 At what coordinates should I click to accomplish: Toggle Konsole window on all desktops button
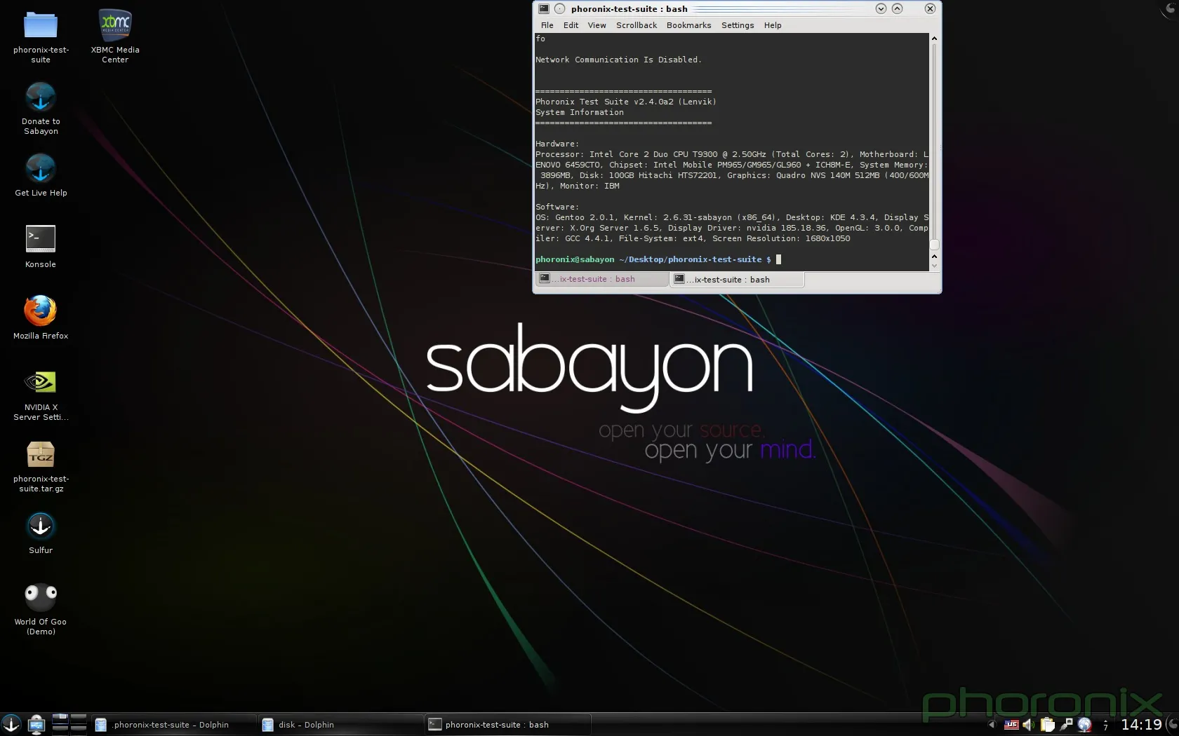[559, 8]
